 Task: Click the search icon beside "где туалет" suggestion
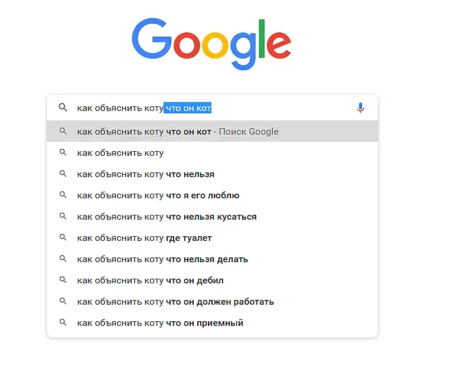pos(63,238)
